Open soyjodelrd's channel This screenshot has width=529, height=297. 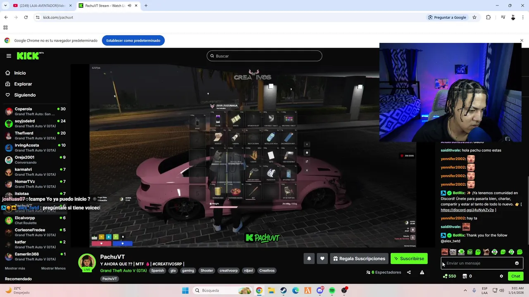[x=35, y=123]
